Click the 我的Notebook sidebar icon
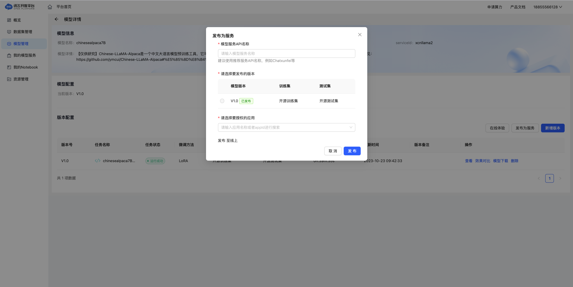Viewport: 573px width, 287px height. click(9, 67)
